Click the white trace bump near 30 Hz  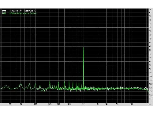click(x=6, y=85)
